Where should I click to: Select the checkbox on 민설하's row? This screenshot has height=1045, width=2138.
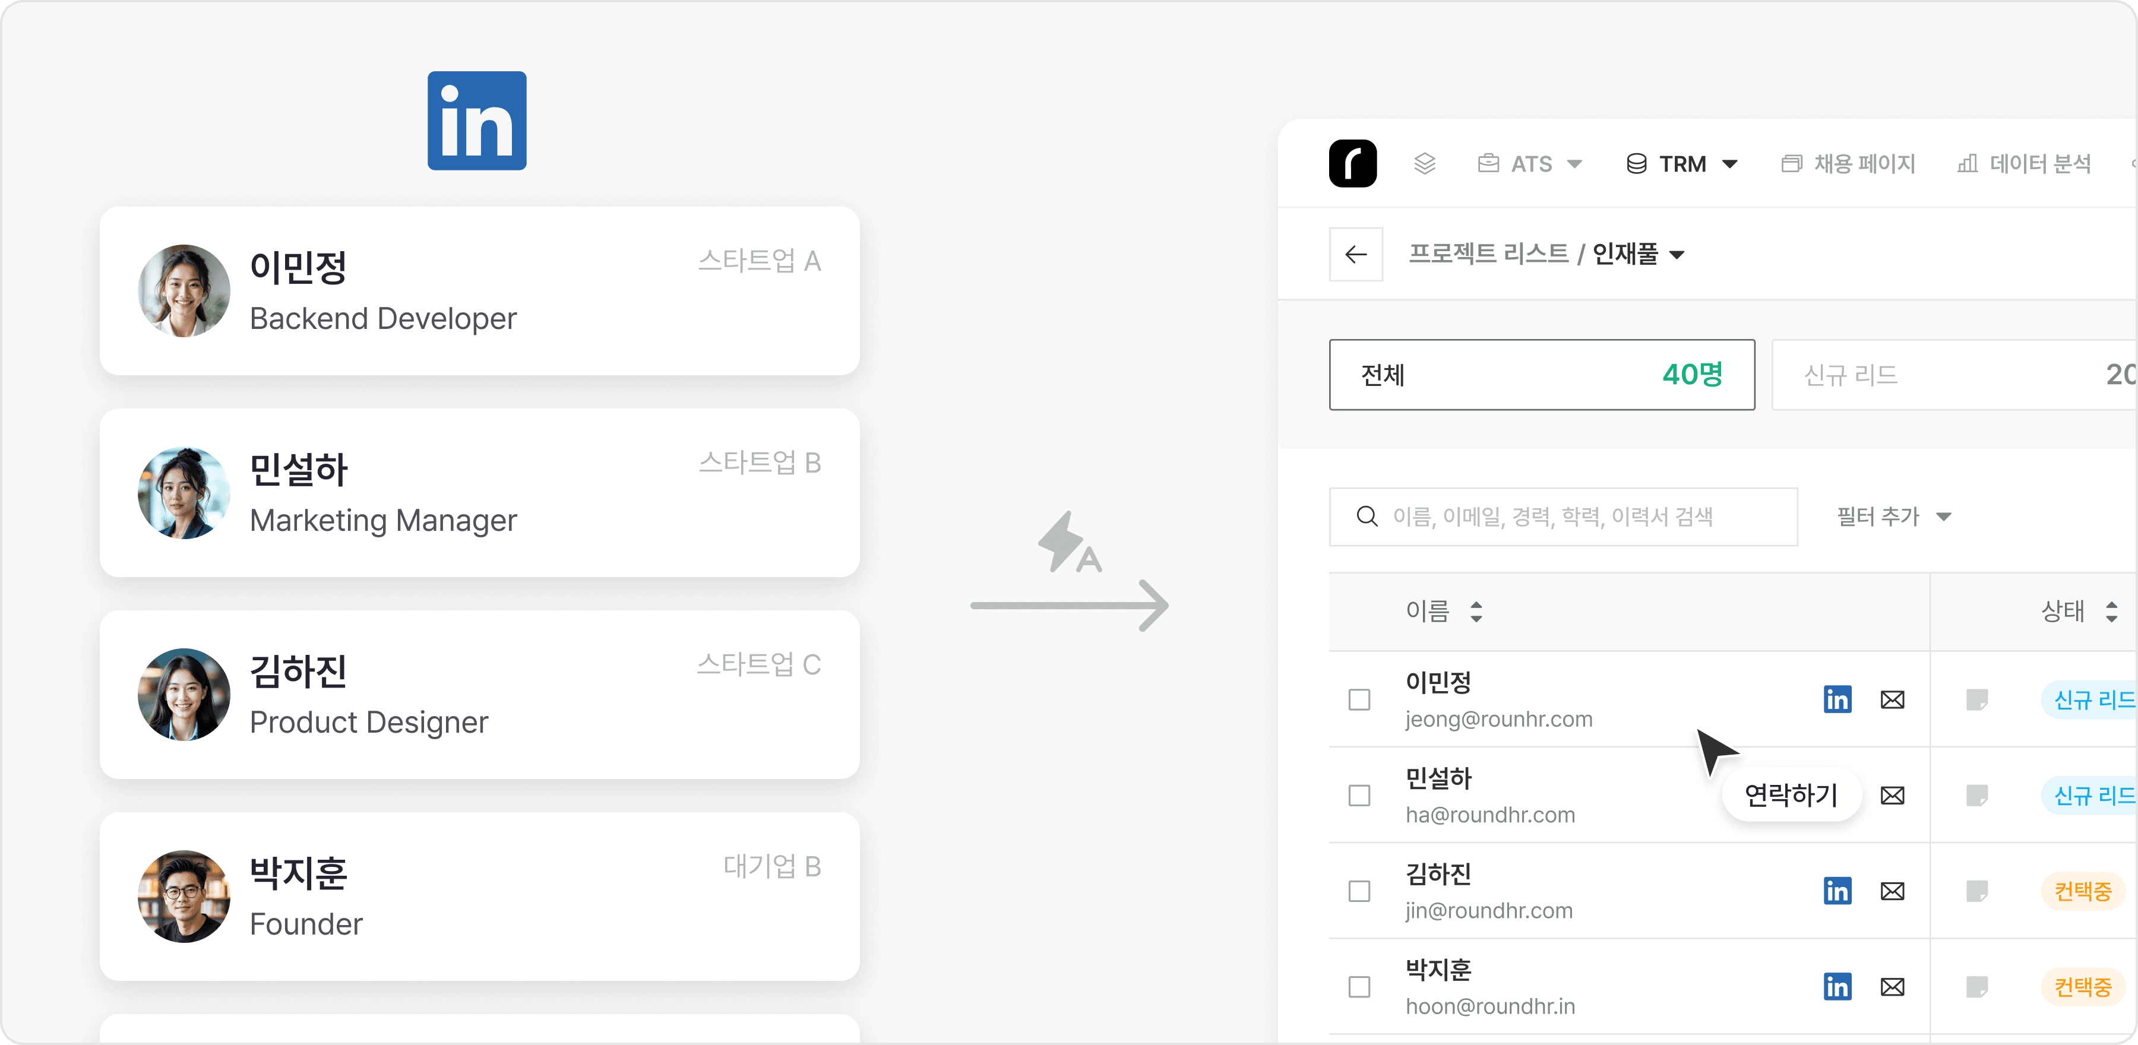point(1359,795)
